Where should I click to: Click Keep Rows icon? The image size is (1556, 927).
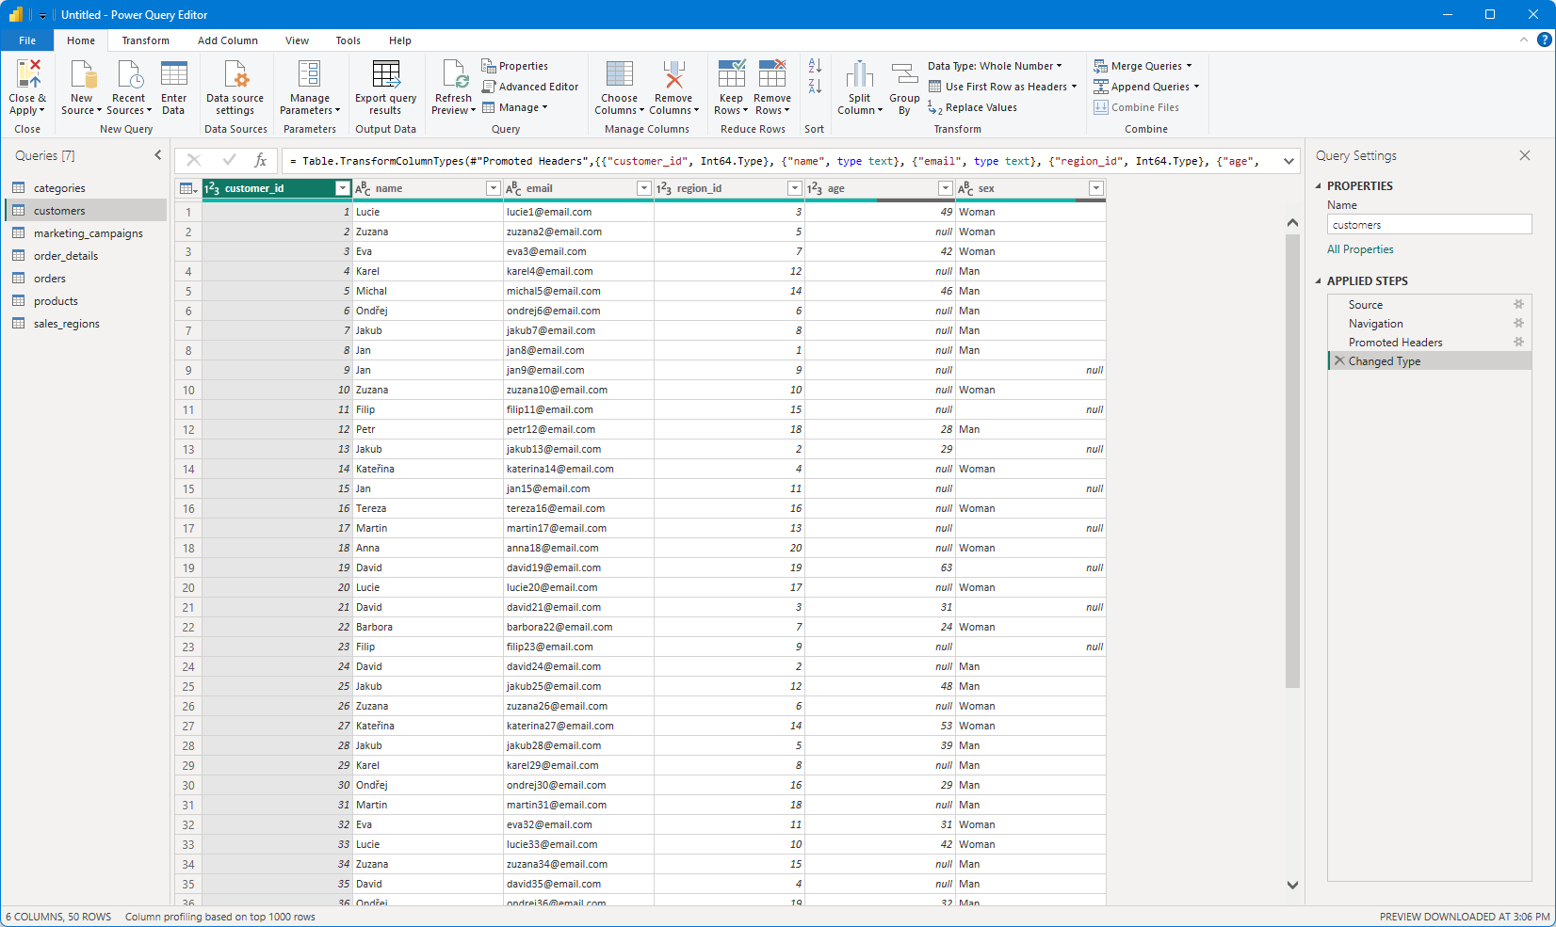[x=732, y=74]
